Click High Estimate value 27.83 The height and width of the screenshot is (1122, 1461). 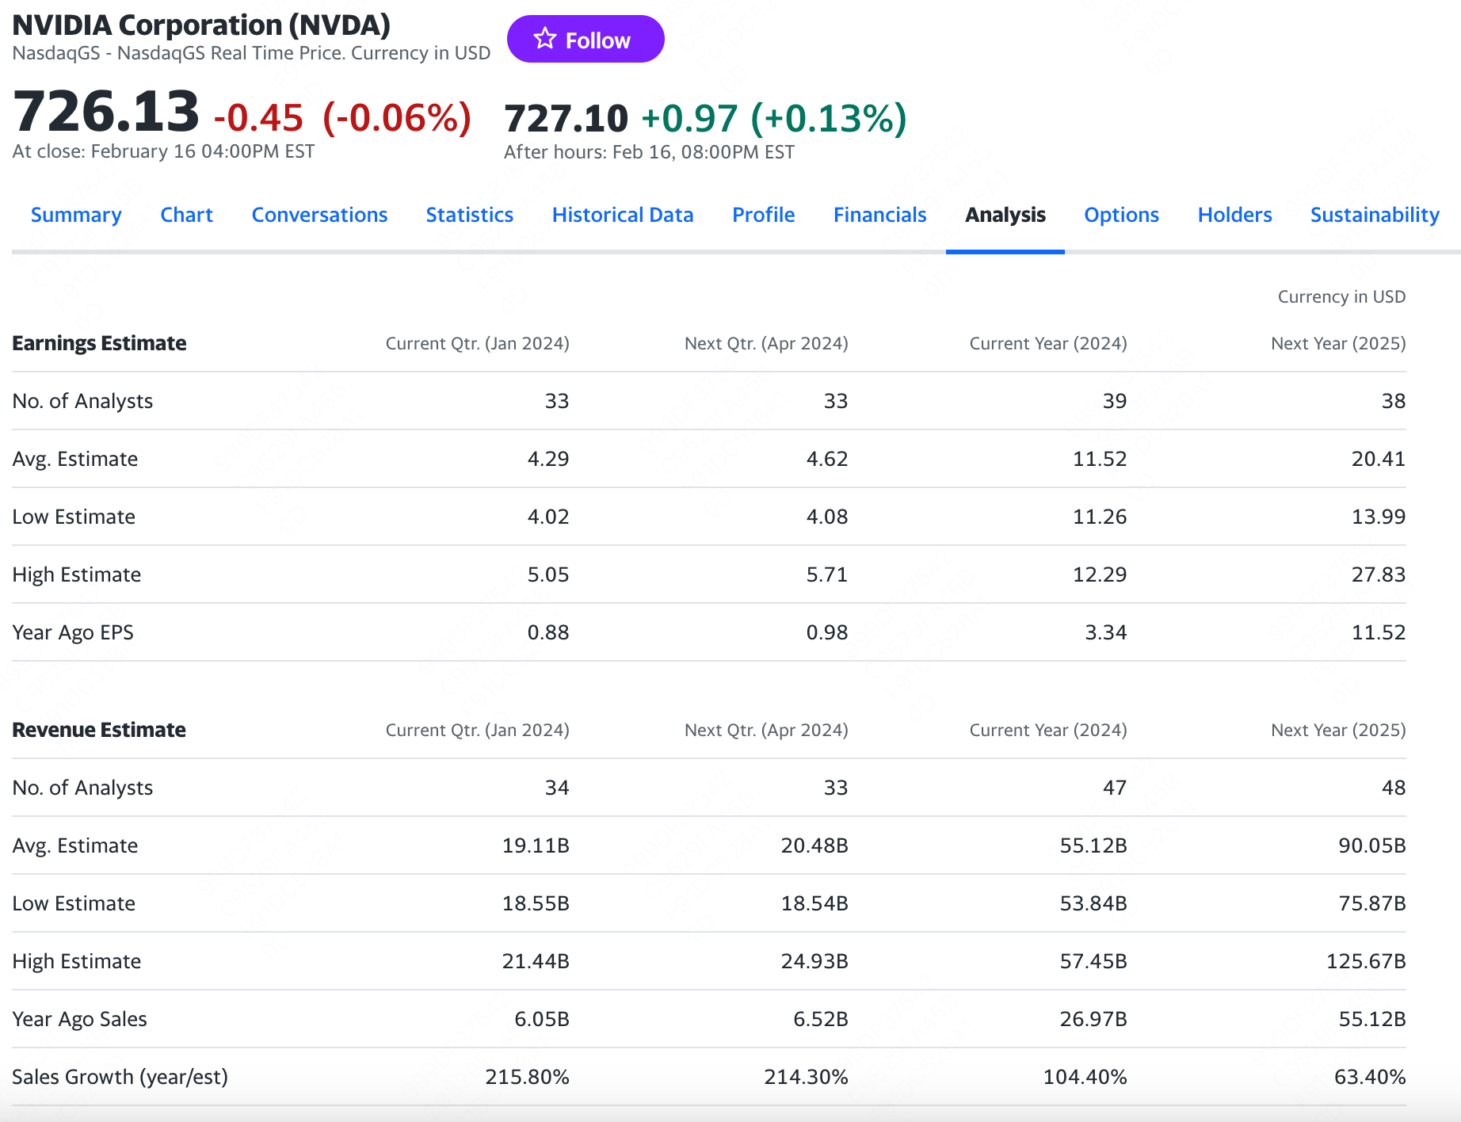[1379, 574]
